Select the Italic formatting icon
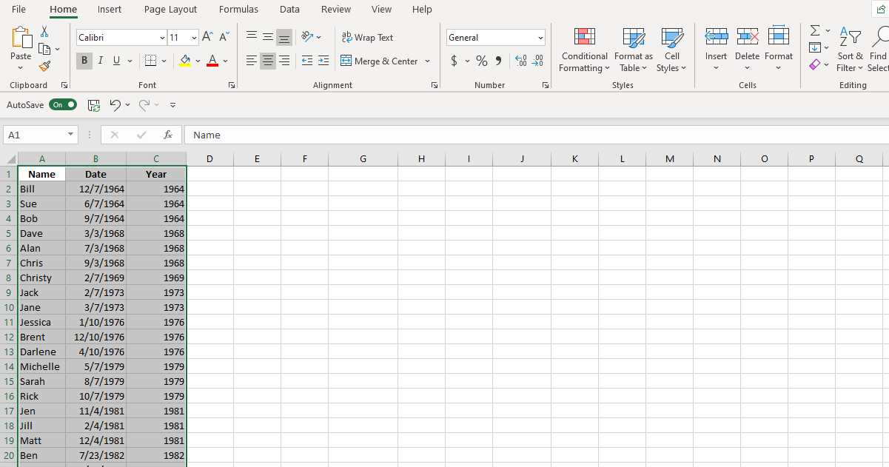This screenshot has width=889, height=467. pos(100,61)
